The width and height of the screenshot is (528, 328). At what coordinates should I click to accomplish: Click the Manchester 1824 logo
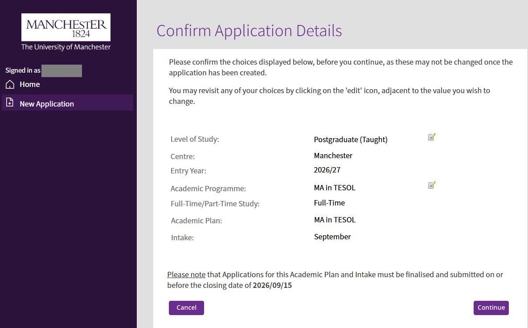pos(66,27)
